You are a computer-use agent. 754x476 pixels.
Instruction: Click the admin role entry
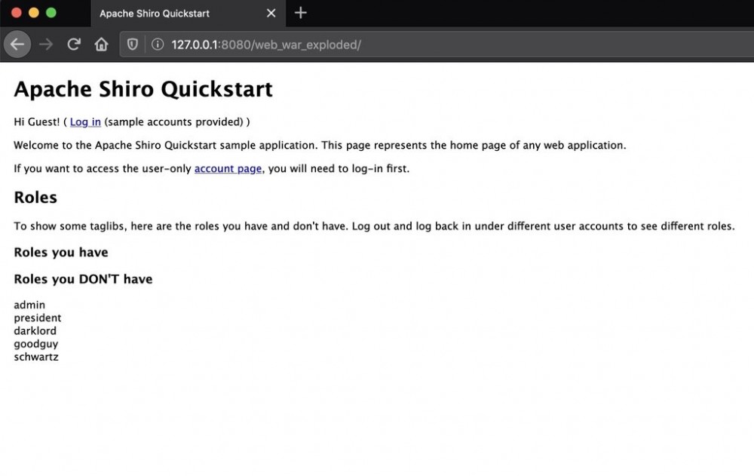[29, 305]
